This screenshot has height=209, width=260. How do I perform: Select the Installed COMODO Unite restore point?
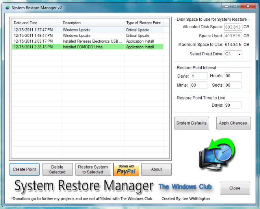87,47
